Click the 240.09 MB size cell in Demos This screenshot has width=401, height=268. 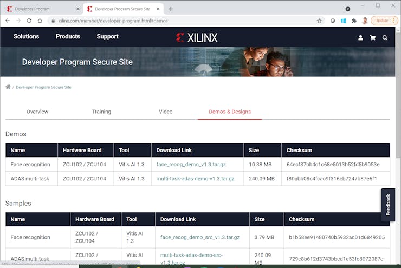point(262,179)
